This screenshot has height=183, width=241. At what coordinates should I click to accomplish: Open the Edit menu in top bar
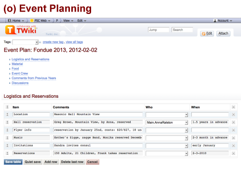(x=82, y=21)
